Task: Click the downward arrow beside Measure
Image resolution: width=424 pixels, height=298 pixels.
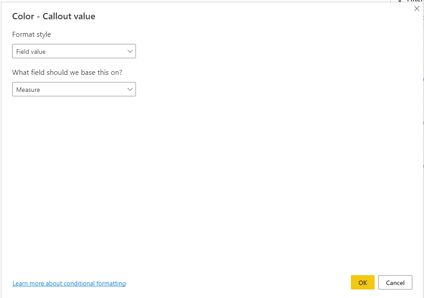Action: click(130, 89)
